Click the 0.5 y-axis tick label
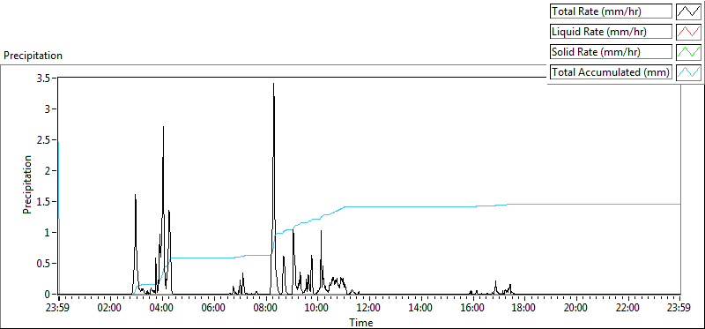705x329 pixels. pyautogui.click(x=44, y=264)
